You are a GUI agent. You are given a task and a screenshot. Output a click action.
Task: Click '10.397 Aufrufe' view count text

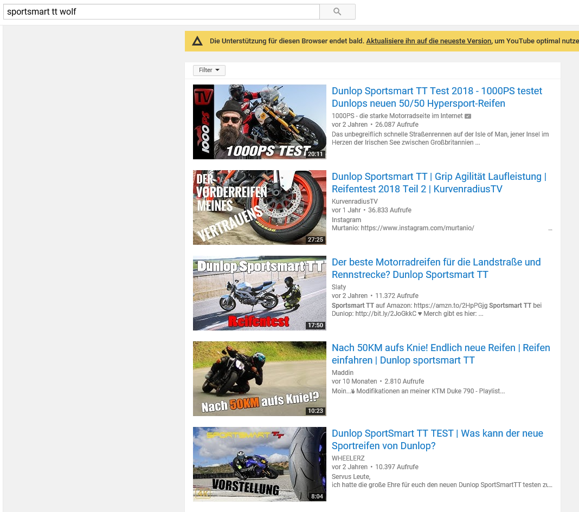point(397,468)
